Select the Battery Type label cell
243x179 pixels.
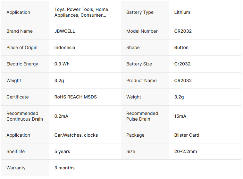click(x=140, y=12)
